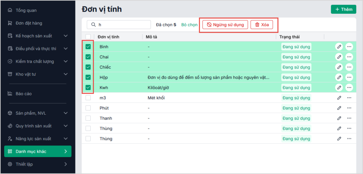
Task: Click the green Thêm button
Action: [343, 9]
